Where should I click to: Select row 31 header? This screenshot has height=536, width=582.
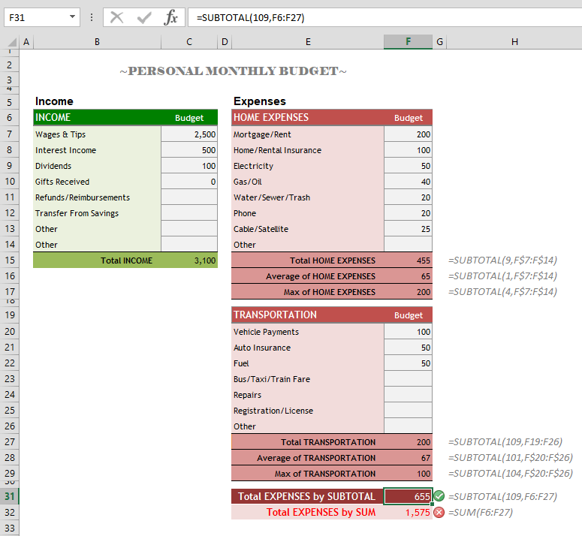[10, 496]
